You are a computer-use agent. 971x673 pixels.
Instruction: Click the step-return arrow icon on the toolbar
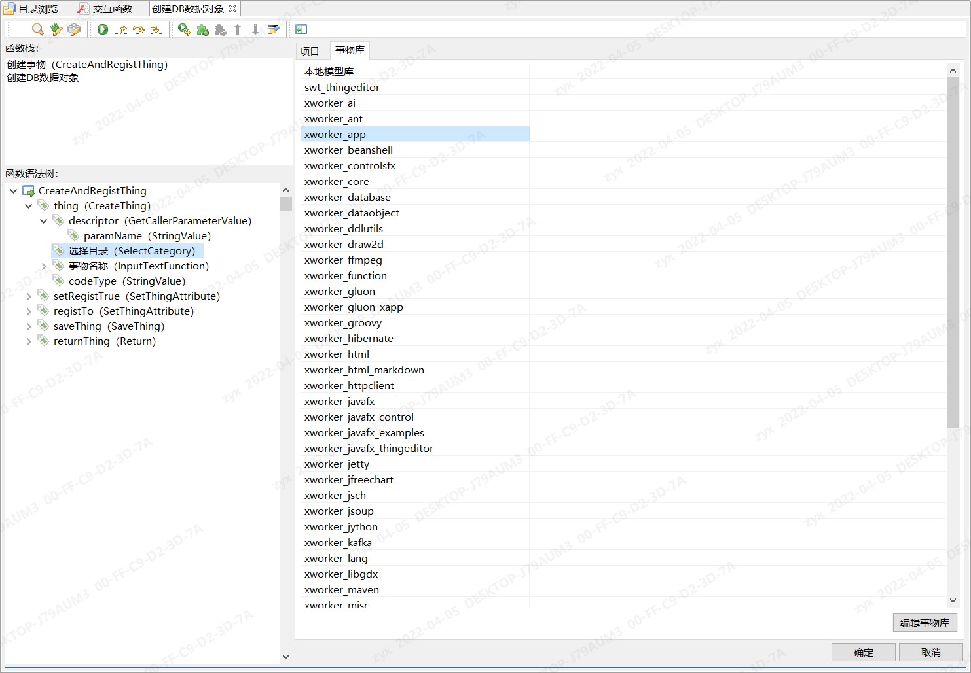pos(156,29)
